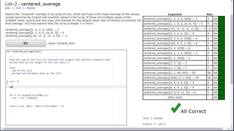Click the 'maximum and minimum value in the list' comment
Viewport: 234px width, 131px height.
click(37, 73)
